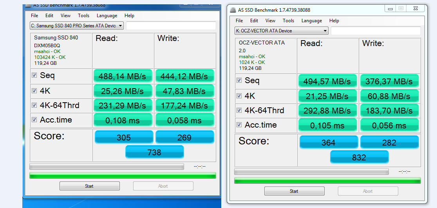Uncheck the Seq test in the Samsung window
Viewport: 437px width, 208px height.
[x=34, y=75]
